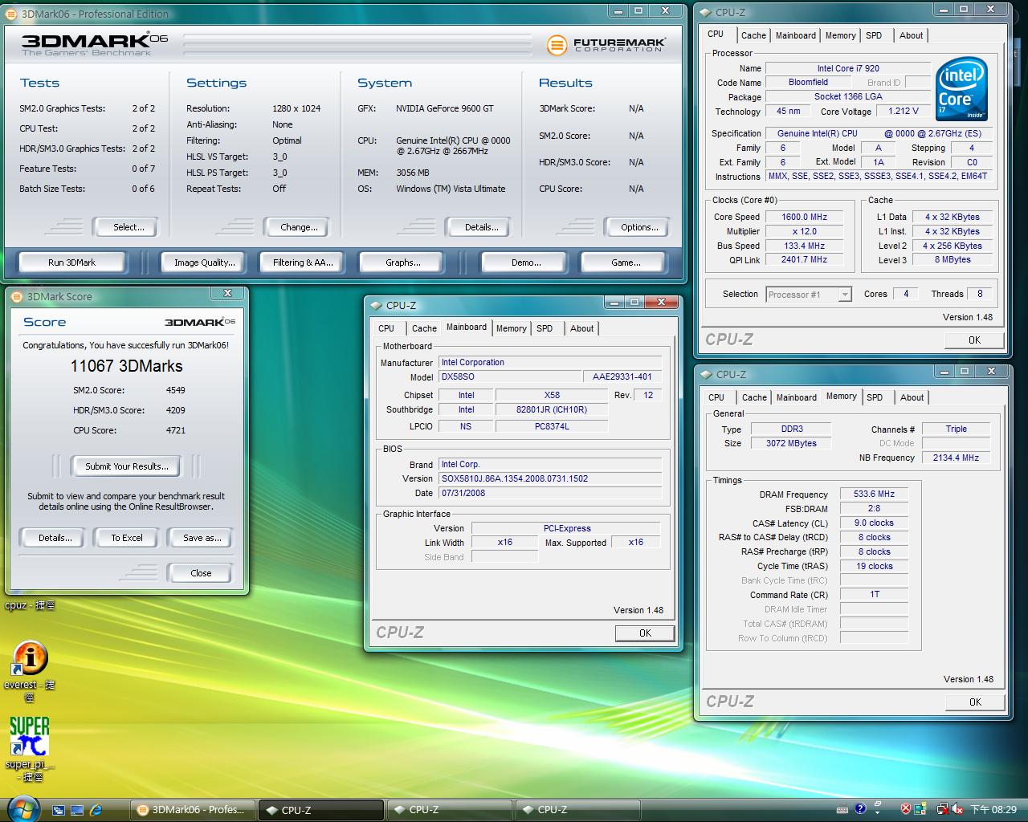Click the NB Frequency 2134.4 MHz value
The image size is (1028, 822).
pos(956,458)
